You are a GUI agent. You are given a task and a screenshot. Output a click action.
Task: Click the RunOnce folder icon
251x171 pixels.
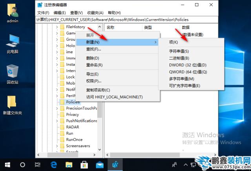coord(62,140)
